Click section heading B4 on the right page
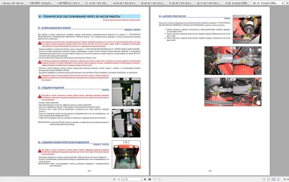Image resolution: width=289 pixels, height=182 pixels. [172, 16]
